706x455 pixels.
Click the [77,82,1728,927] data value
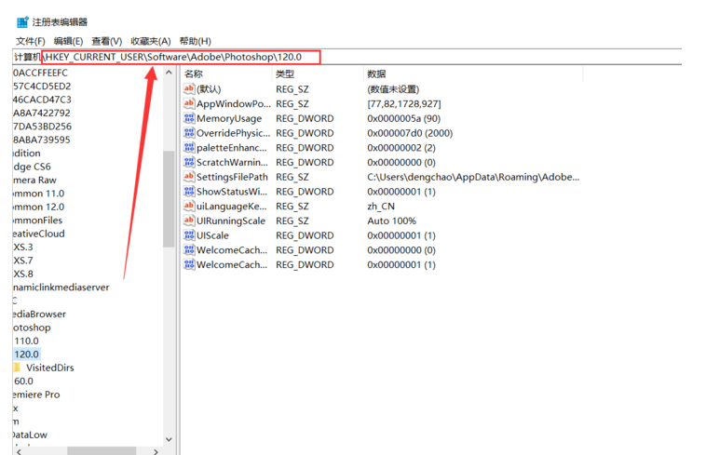404,104
